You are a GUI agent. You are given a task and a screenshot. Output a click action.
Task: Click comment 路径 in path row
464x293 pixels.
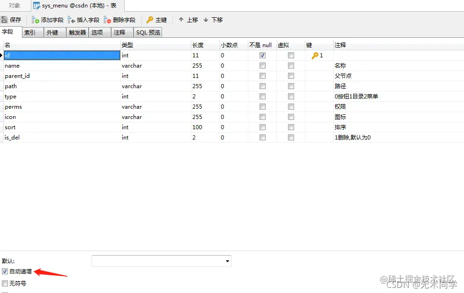click(x=340, y=86)
